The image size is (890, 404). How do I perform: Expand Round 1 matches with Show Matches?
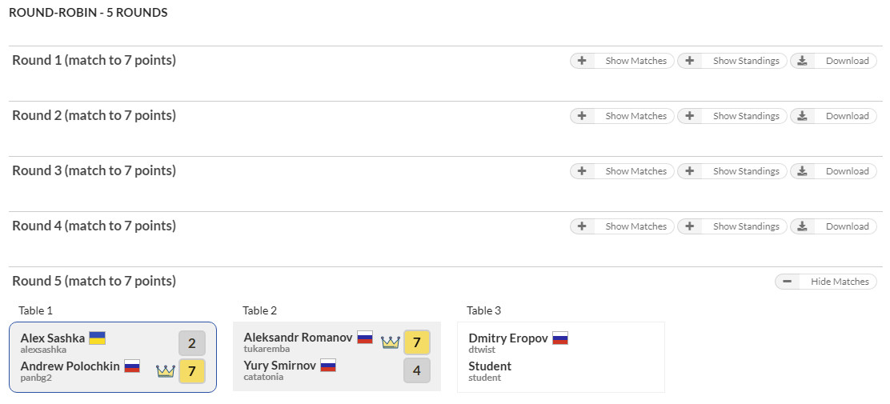pyautogui.click(x=622, y=61)
